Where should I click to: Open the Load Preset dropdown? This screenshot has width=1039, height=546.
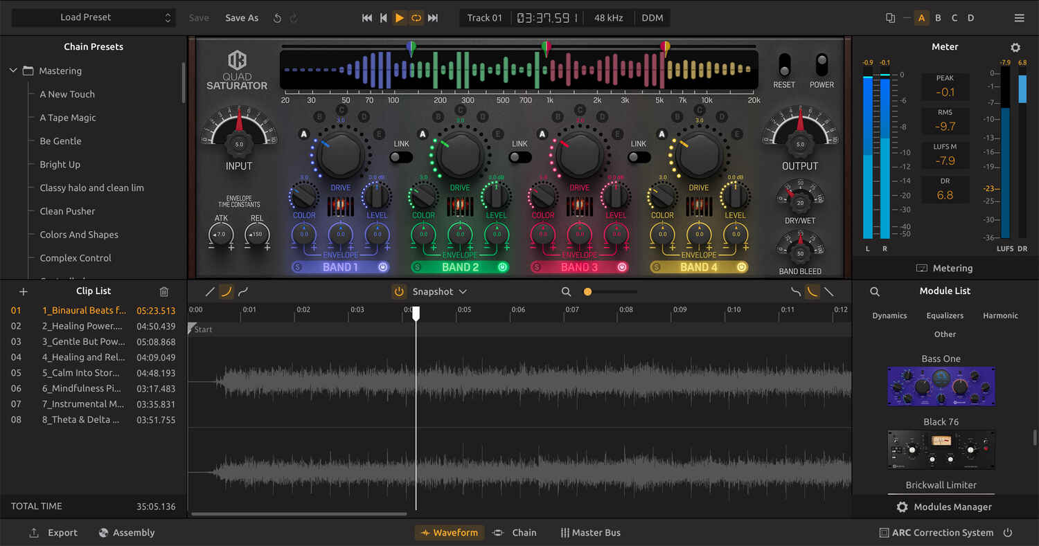tap(93, 18)
